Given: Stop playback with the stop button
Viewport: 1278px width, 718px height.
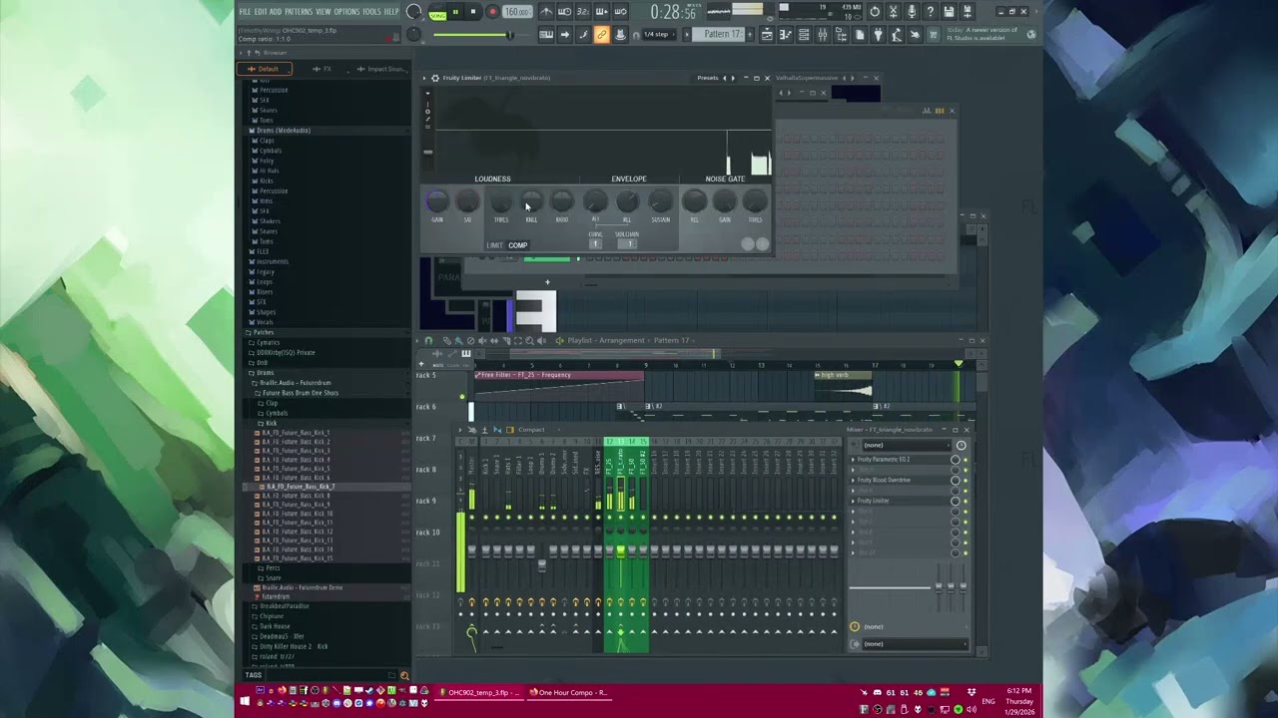Looking at the screenshot, I should click(x=473, y=12).
